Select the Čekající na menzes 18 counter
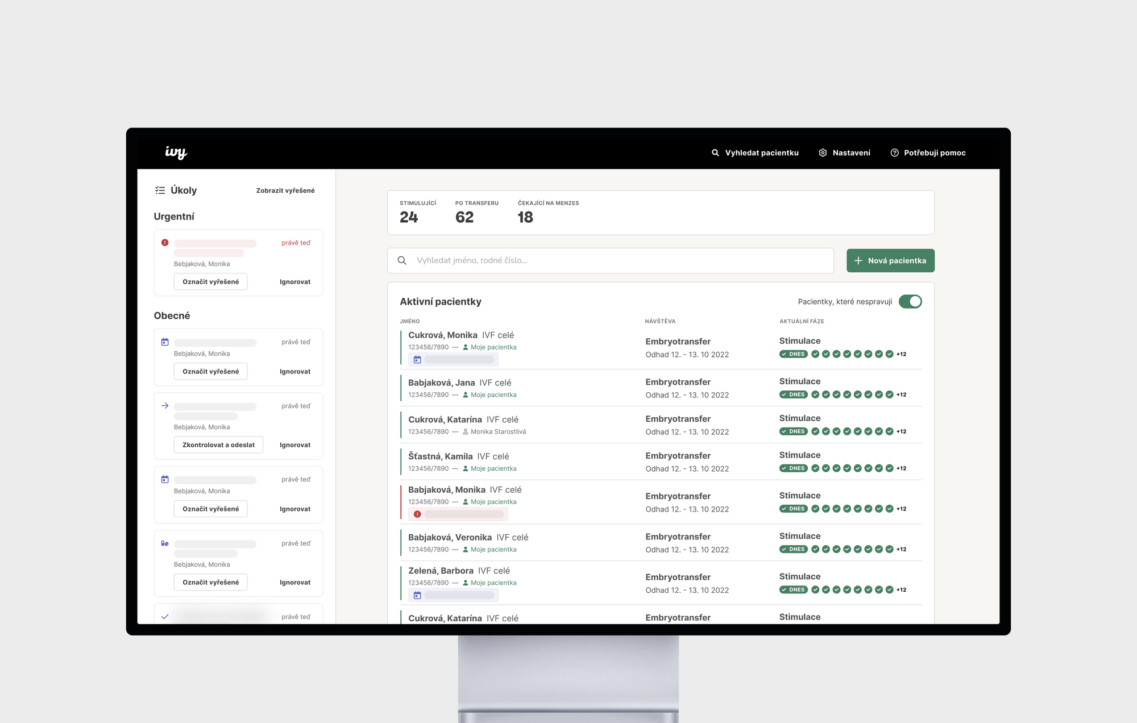This screenshot has width=1137, height=723. [x=548, y=212]
